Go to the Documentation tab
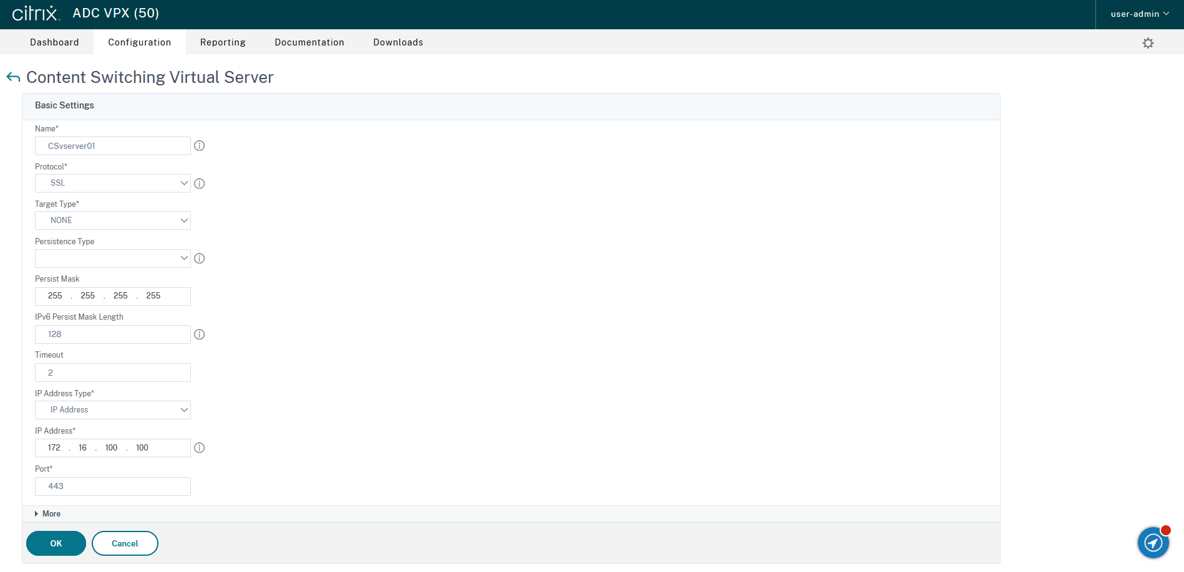This screenshot has width=1184, height=572. 309,42
